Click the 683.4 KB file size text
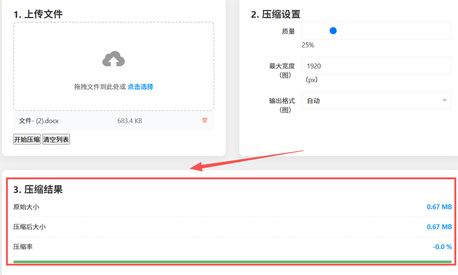458x275 pixels. [130, 121]
